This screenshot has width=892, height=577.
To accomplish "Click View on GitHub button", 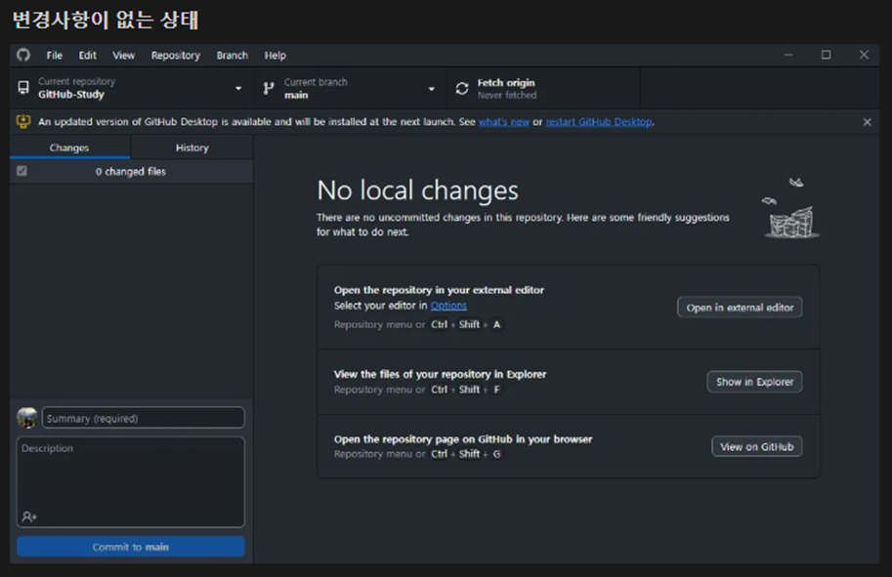I will coord(756,446).
